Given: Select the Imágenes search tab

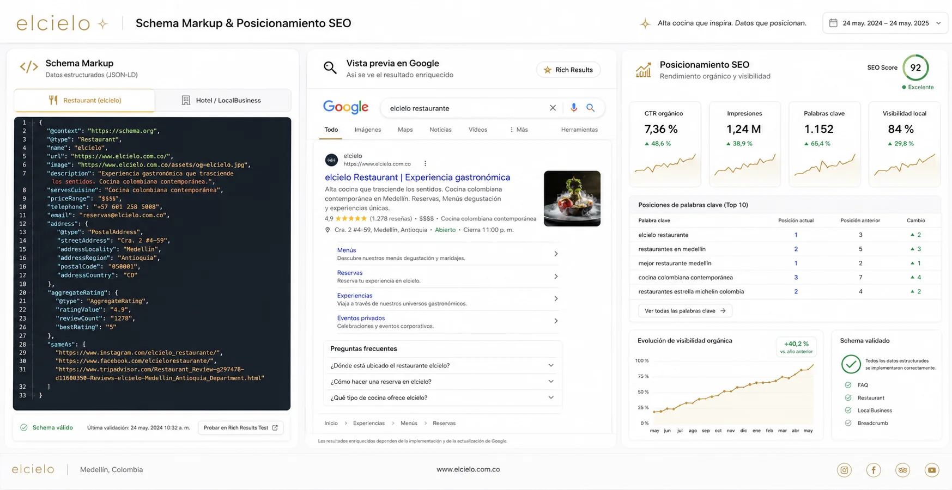Looking at the screenshot, I should pyautogui.click(x=368, y=130).
